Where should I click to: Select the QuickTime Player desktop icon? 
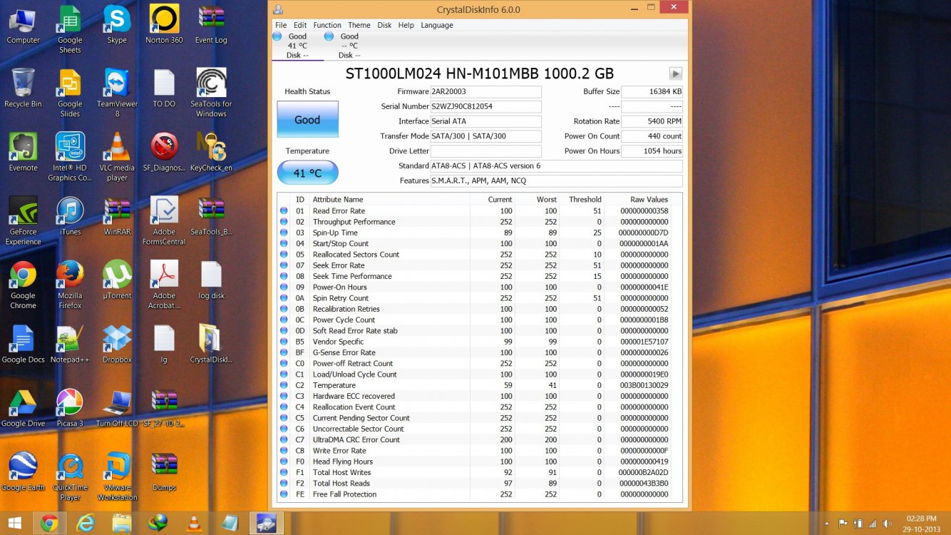(x=70, y=477)
